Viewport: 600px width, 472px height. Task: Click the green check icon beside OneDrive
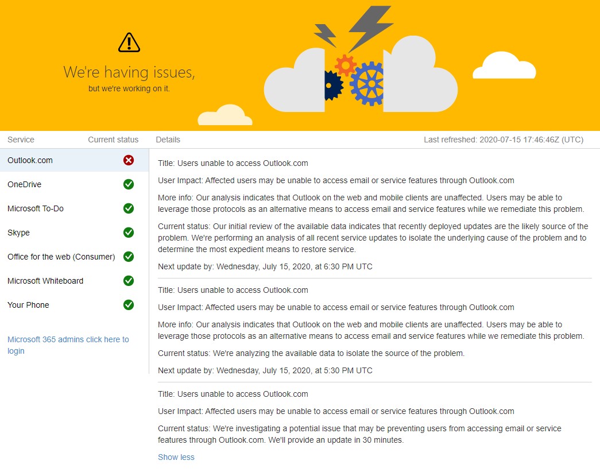(129, 184)
